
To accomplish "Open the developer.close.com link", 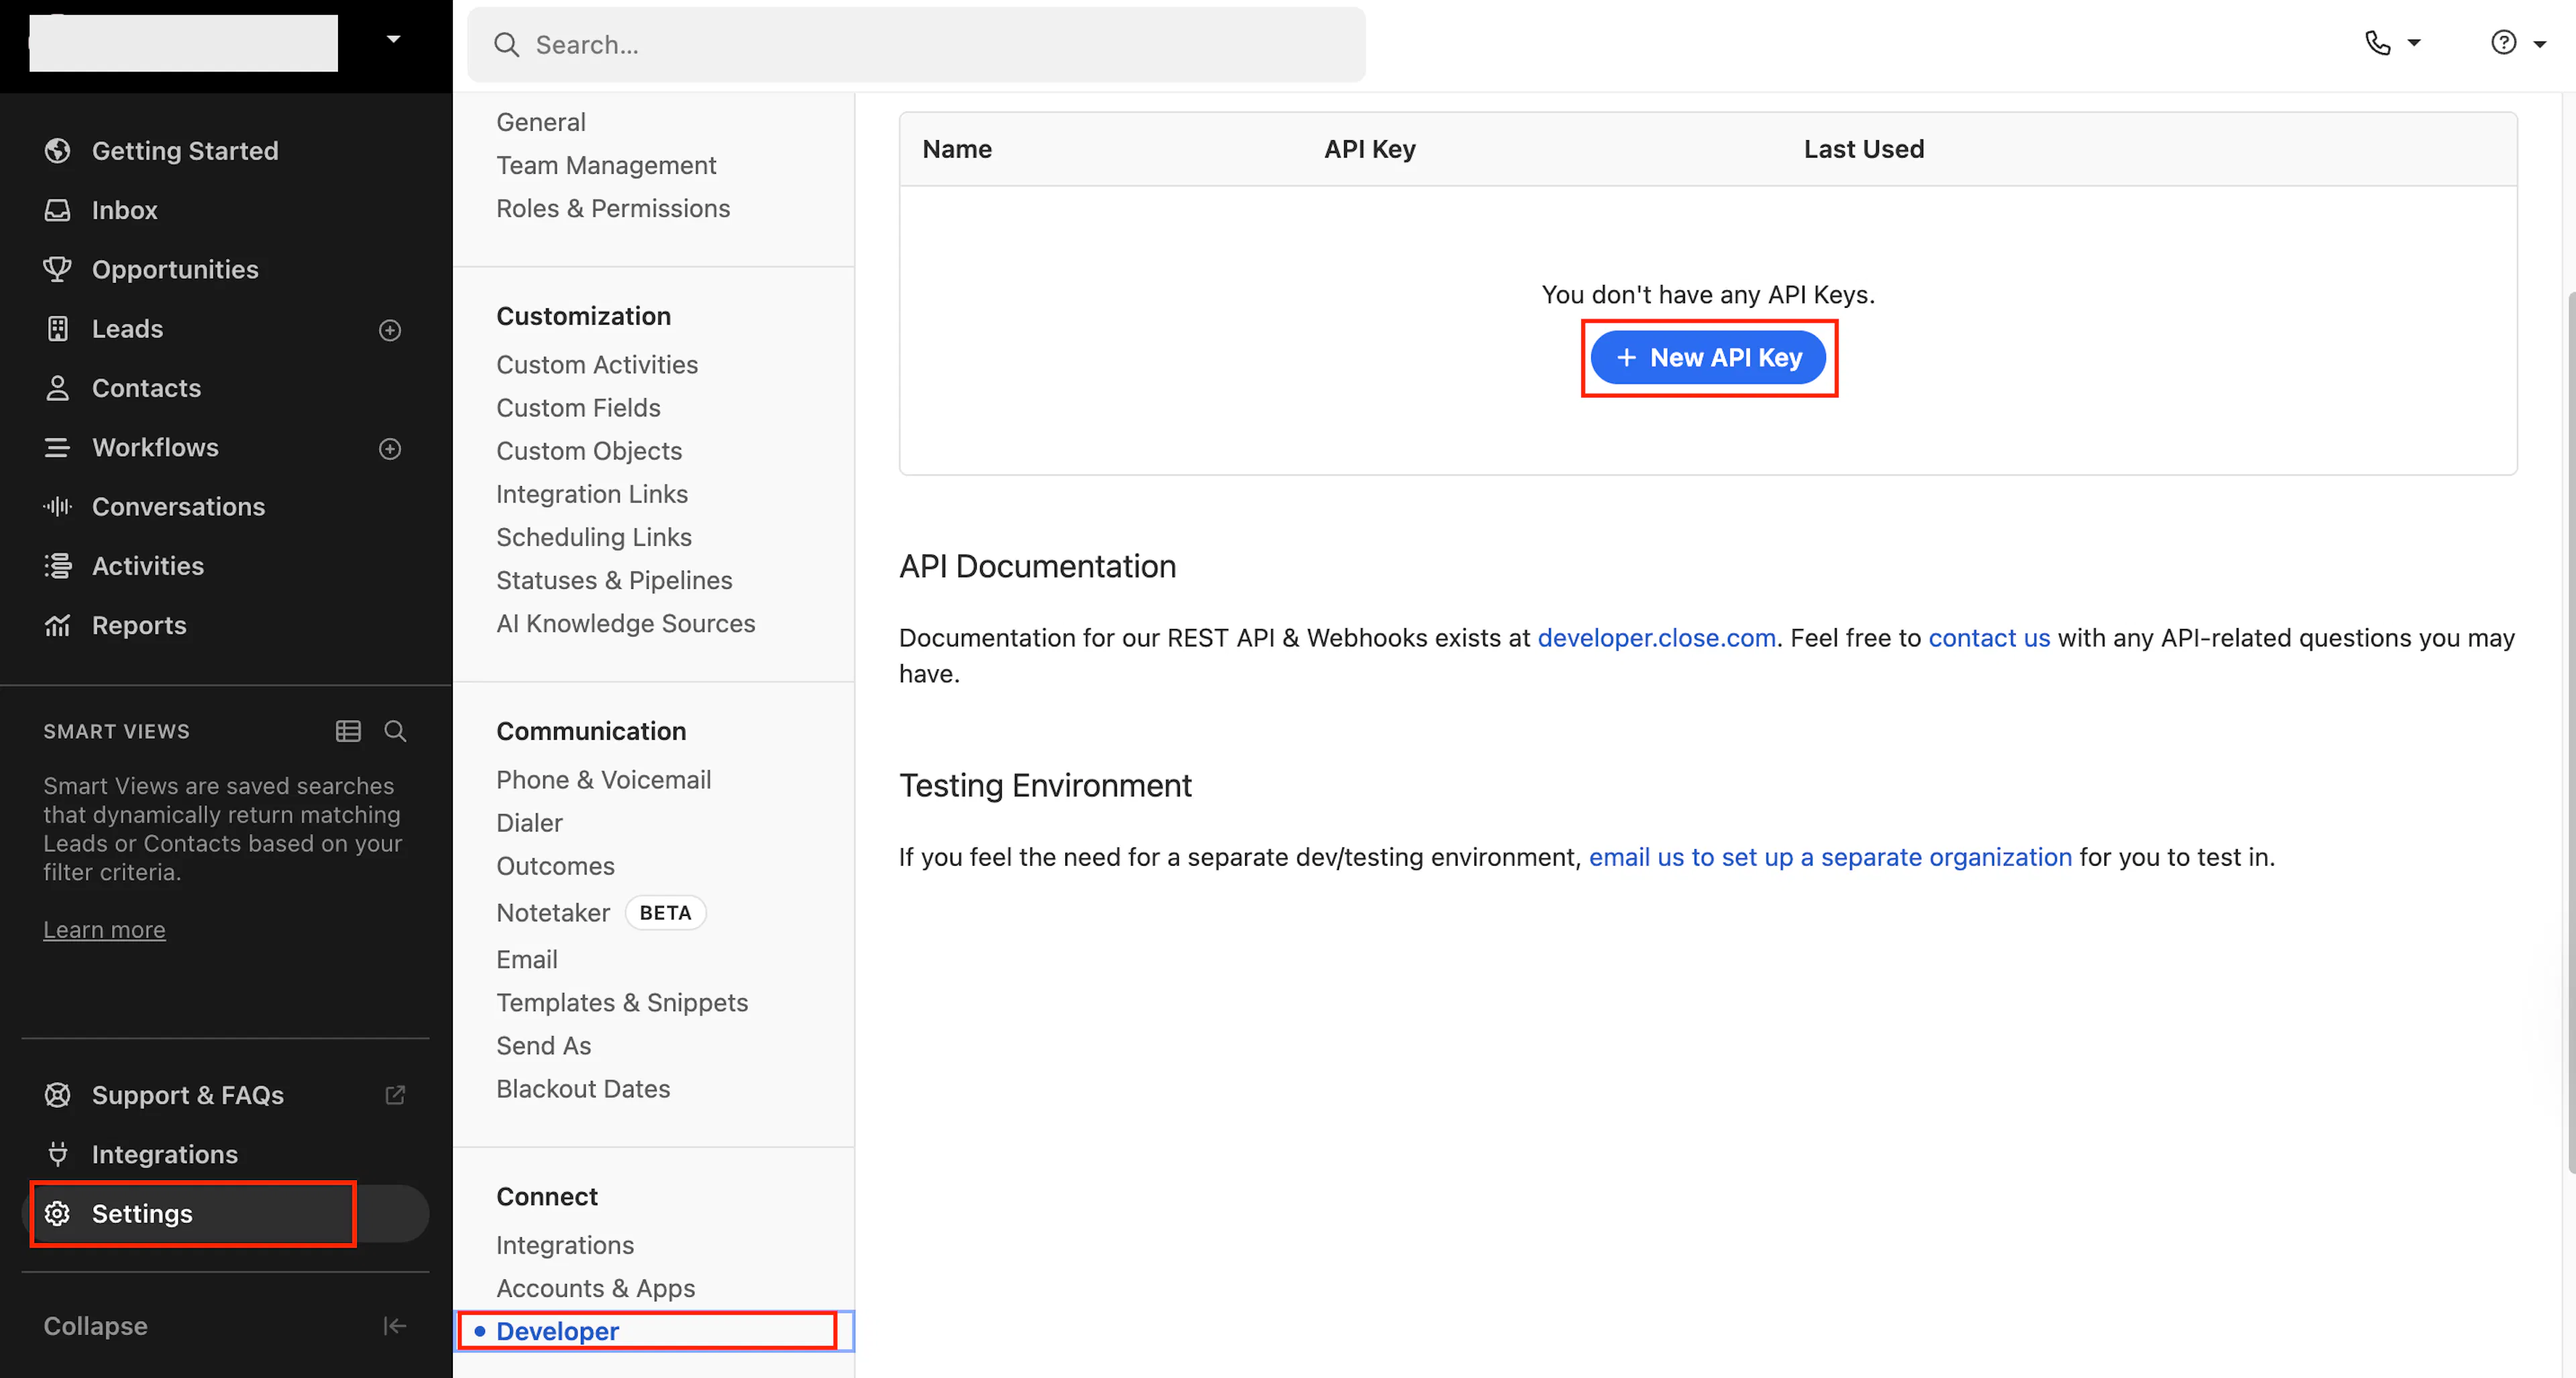I will point(1656,638).
